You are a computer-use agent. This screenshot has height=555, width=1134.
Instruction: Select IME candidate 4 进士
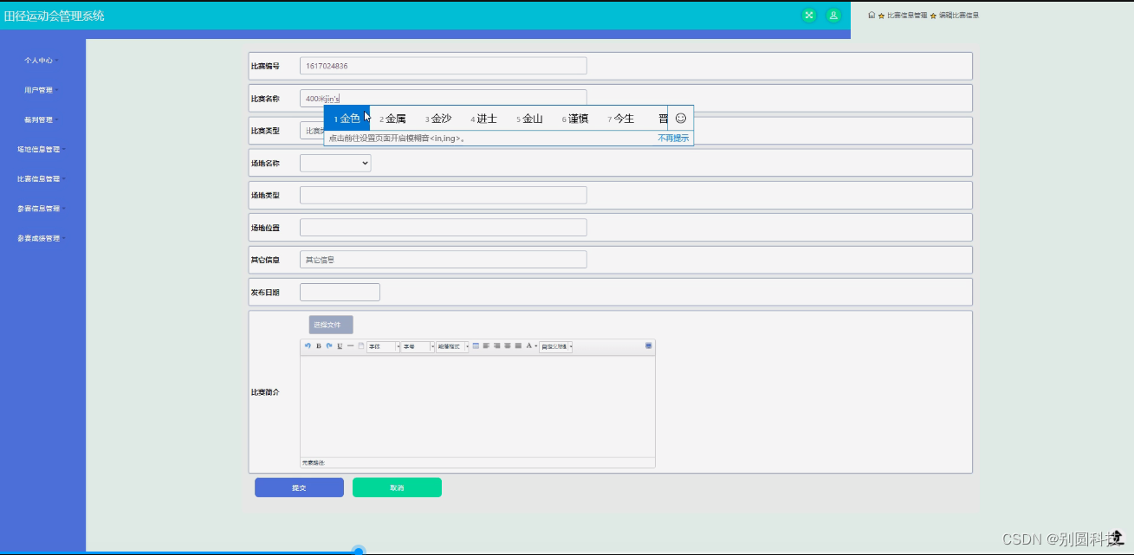click(484, 119)
